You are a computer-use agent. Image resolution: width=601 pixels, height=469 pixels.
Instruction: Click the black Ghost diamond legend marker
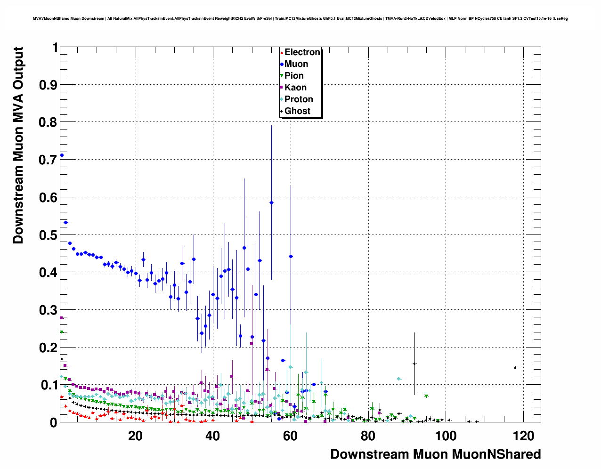[282, 111]
